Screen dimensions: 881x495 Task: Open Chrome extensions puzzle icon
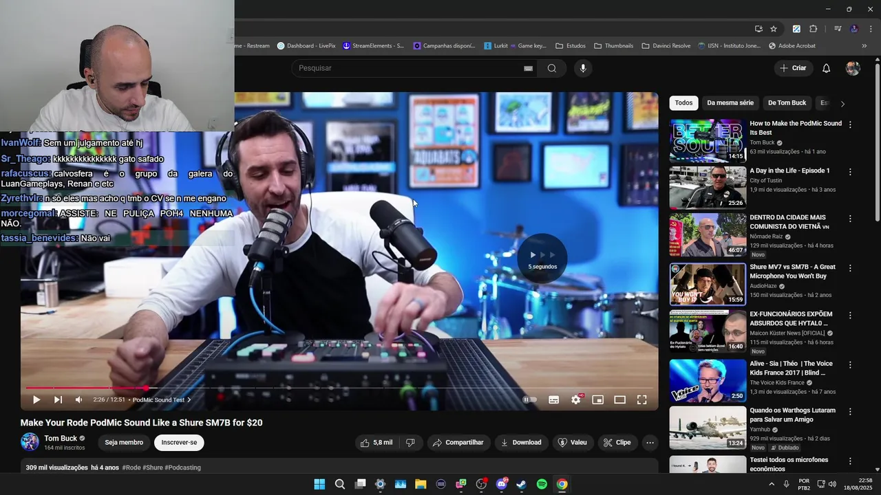click(x=813, y=29)
